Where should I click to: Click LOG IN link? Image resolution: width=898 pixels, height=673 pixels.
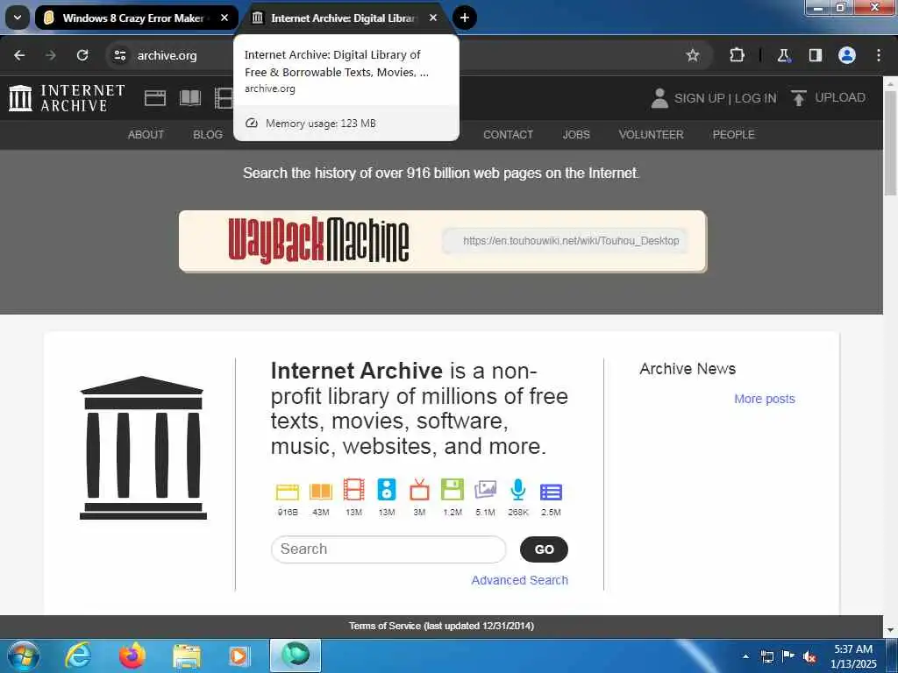pos(755,98)
